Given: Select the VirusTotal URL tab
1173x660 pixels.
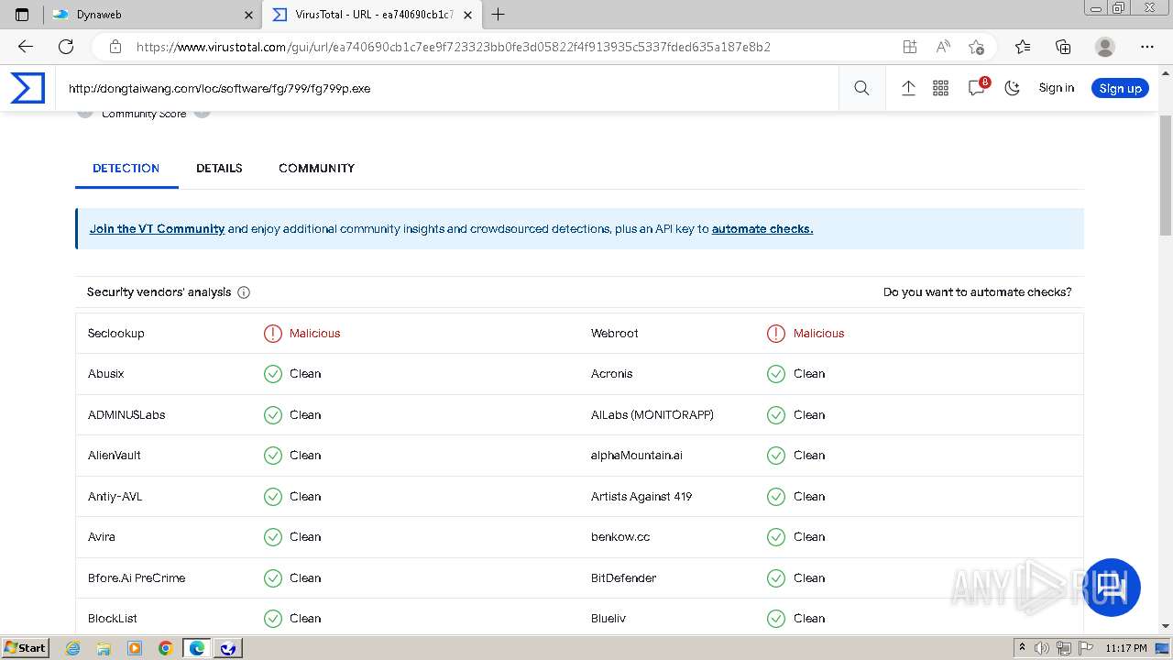Looking at the screenshot, I should pyautogui.click(x=371, y=15).
